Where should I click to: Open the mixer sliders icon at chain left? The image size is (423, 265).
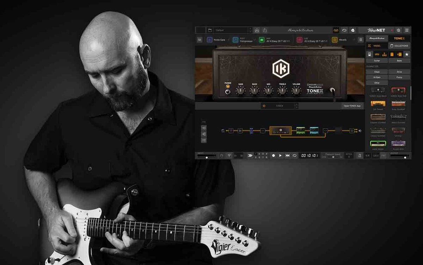coord(200,40)
